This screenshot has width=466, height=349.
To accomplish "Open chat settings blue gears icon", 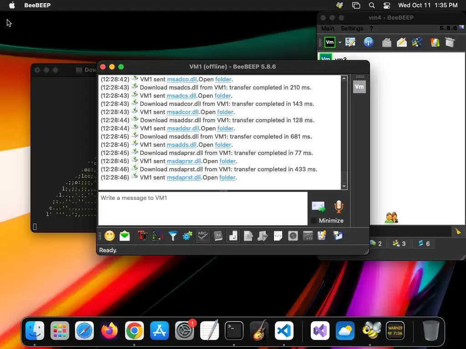I will coord(187,236).
